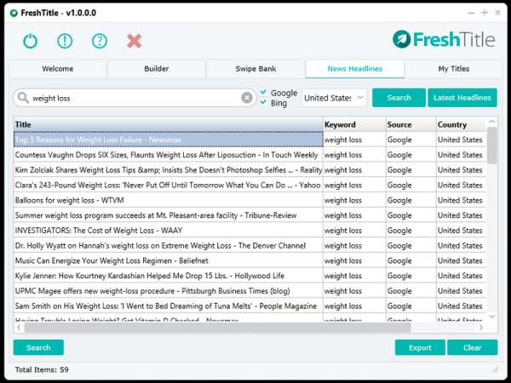The image size is (511, 383).
Task: Click the scroll left arrow
Action: click(19, 328)
